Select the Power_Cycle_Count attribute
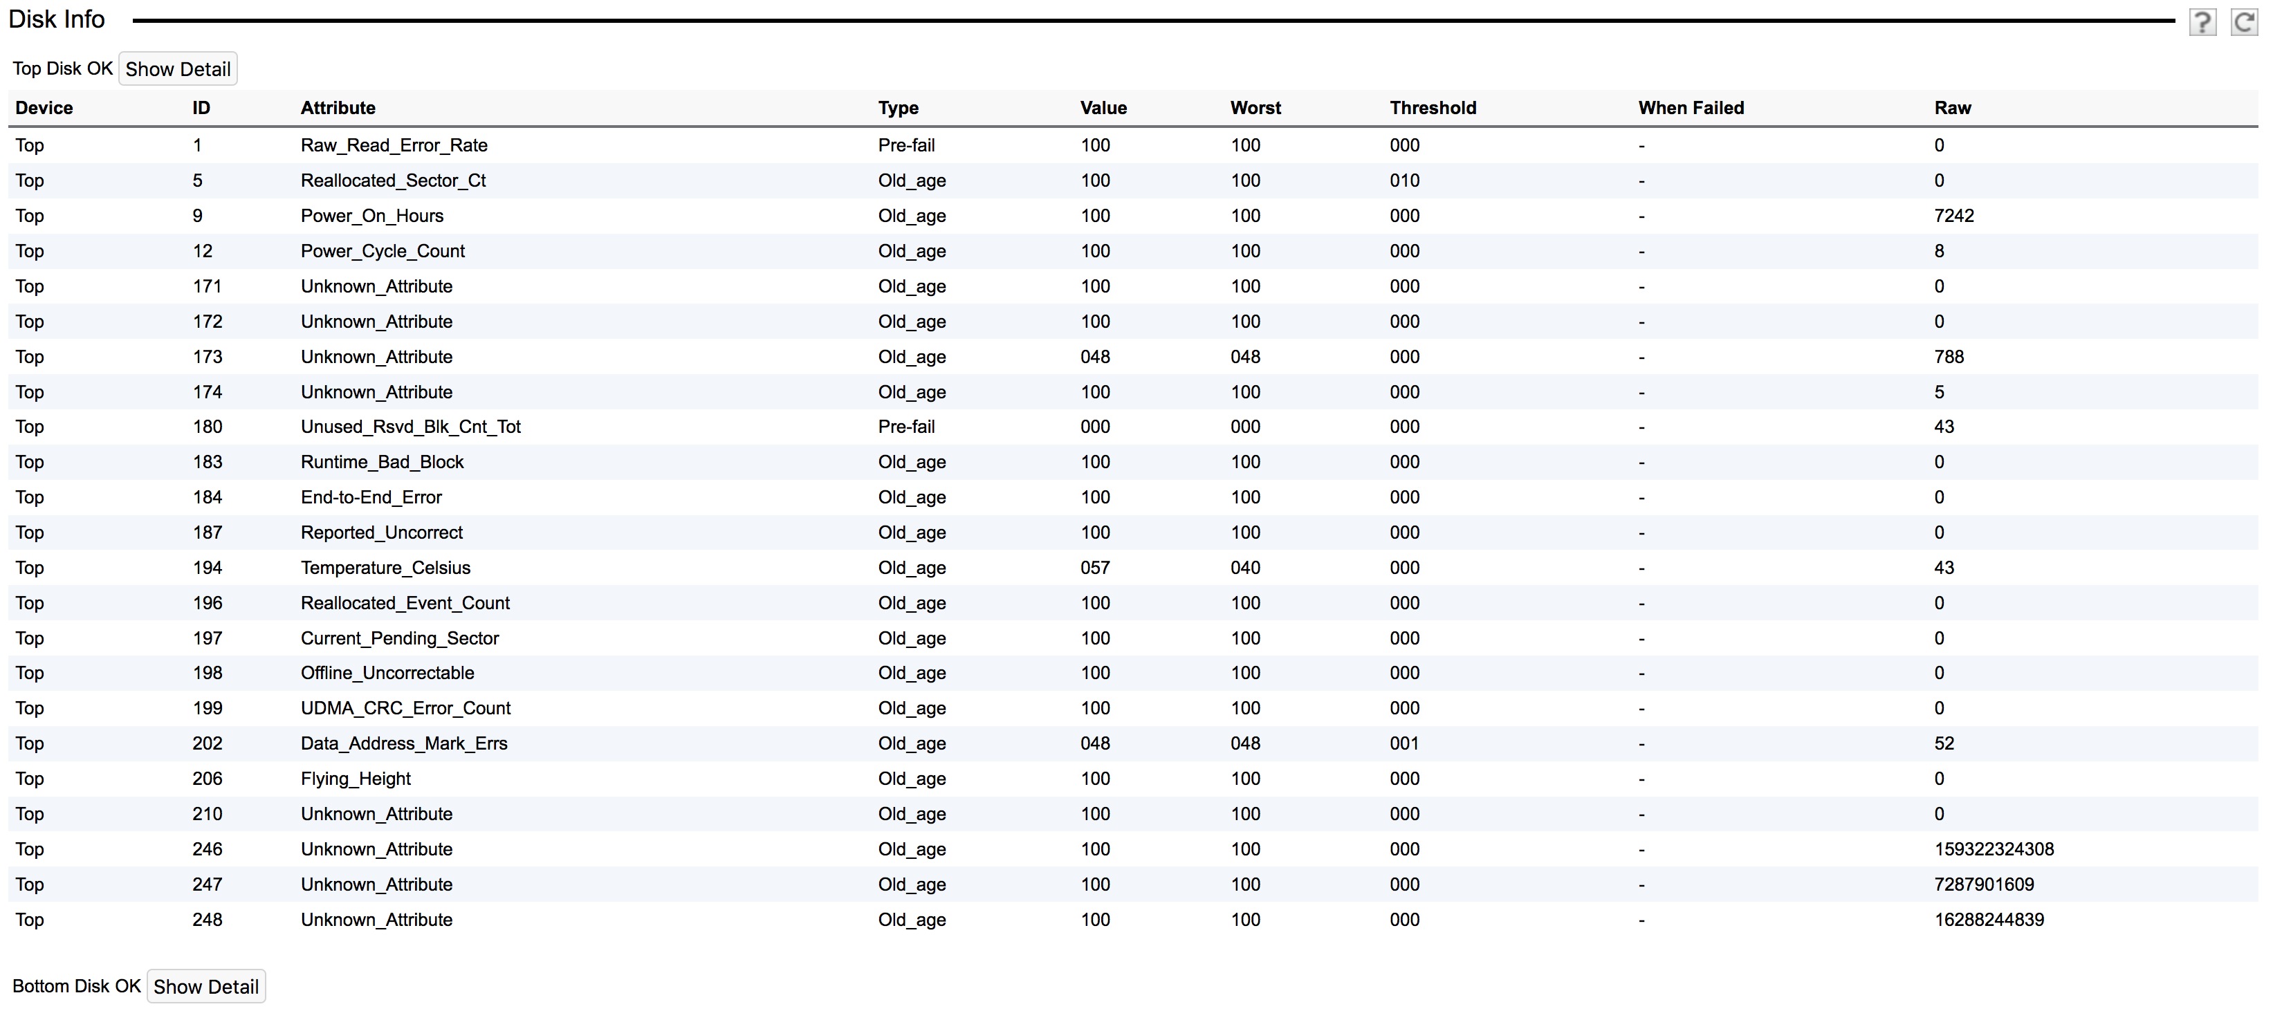 [382, 252]
